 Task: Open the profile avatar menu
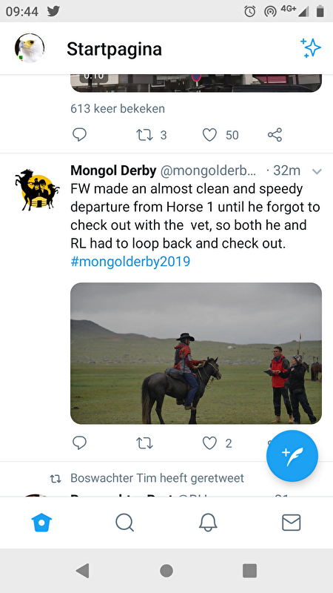tap(30, 48)
